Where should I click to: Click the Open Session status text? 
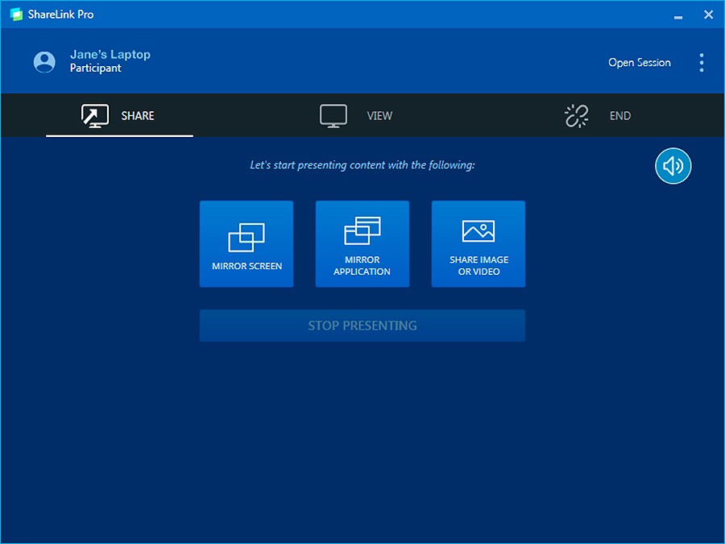tap(640, 62)
